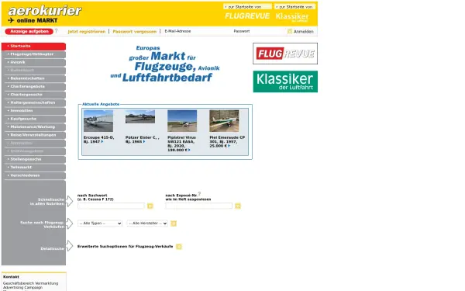Open the Klassiker der Luftfahrt green banner
Viewport: 465px width, 291px height.
pyautogui.click(x=285, y=81)
